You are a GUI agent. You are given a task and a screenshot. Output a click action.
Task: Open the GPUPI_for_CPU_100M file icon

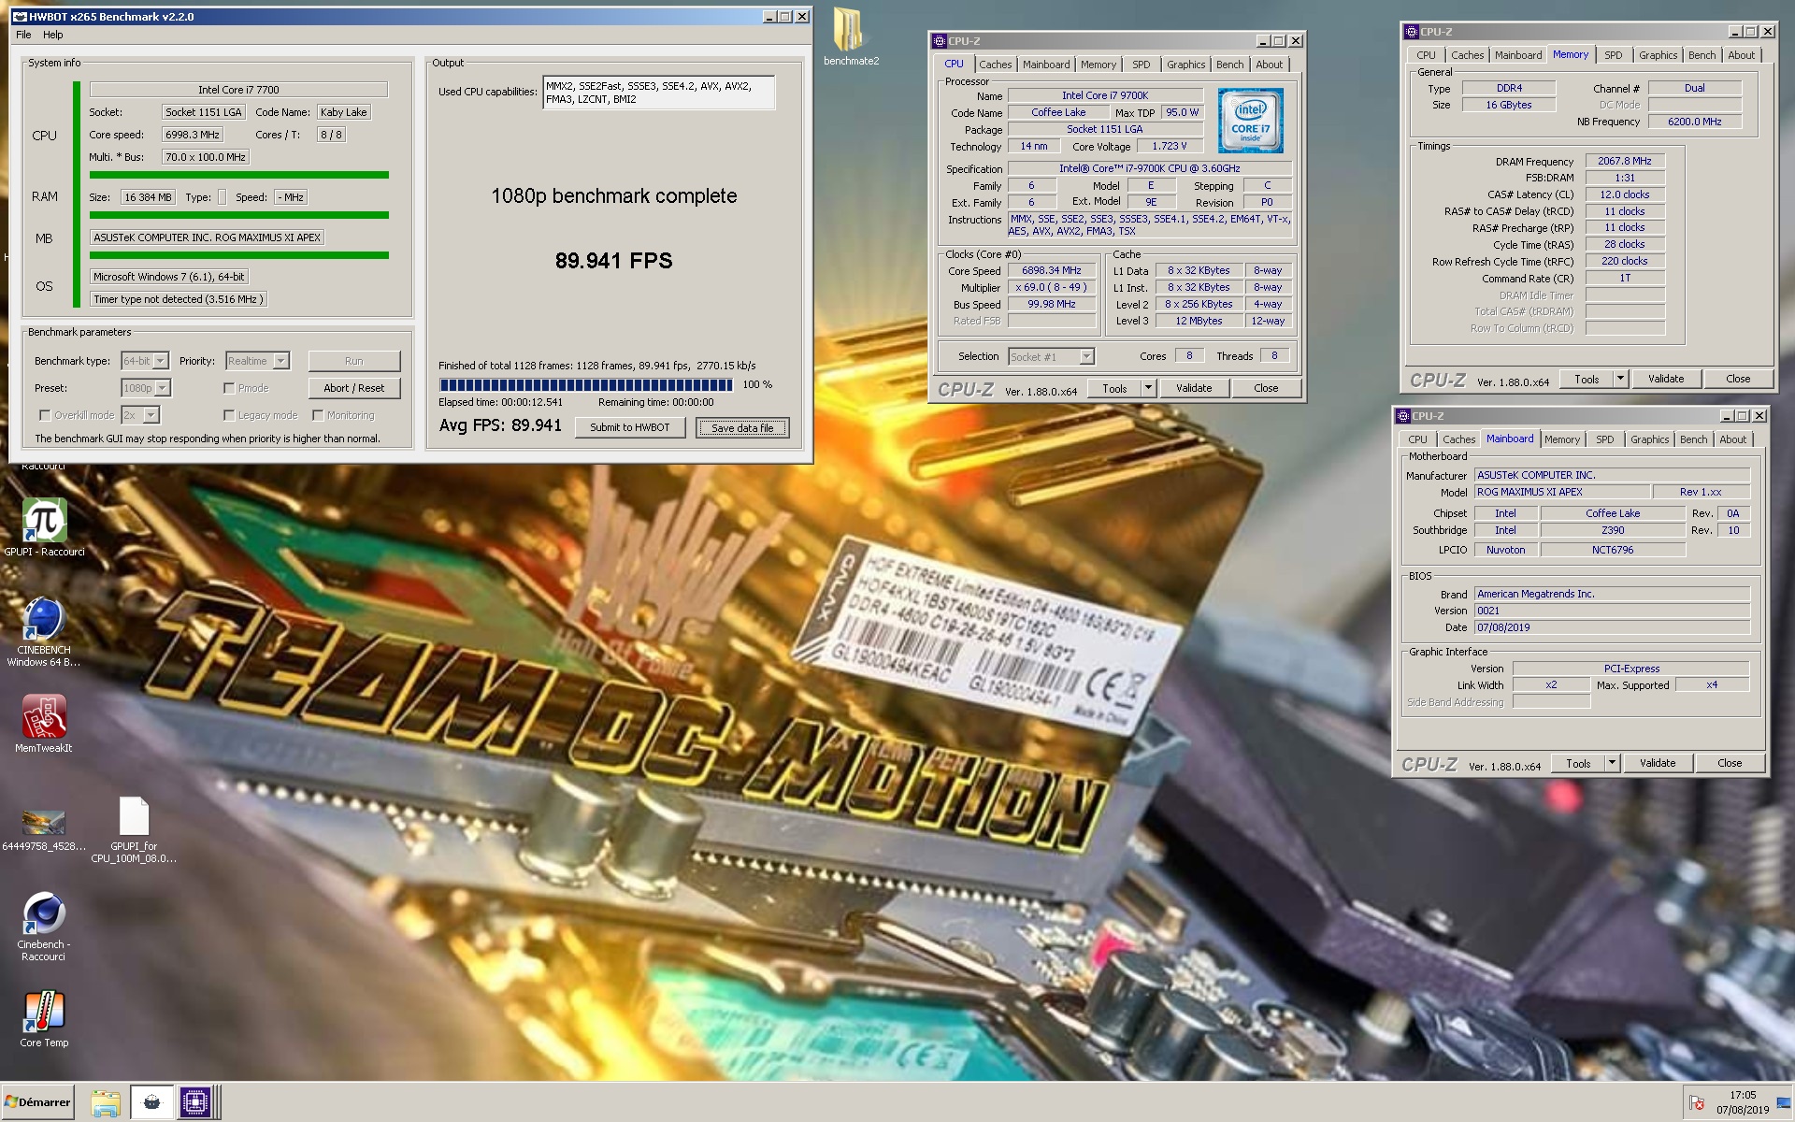click(x=134, y=816)
